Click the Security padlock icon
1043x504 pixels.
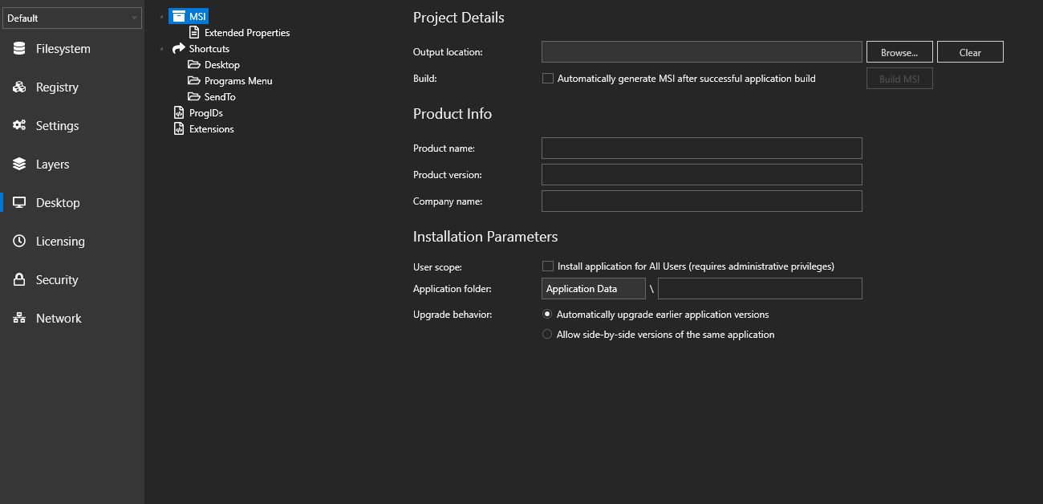(x=19, y=280)
